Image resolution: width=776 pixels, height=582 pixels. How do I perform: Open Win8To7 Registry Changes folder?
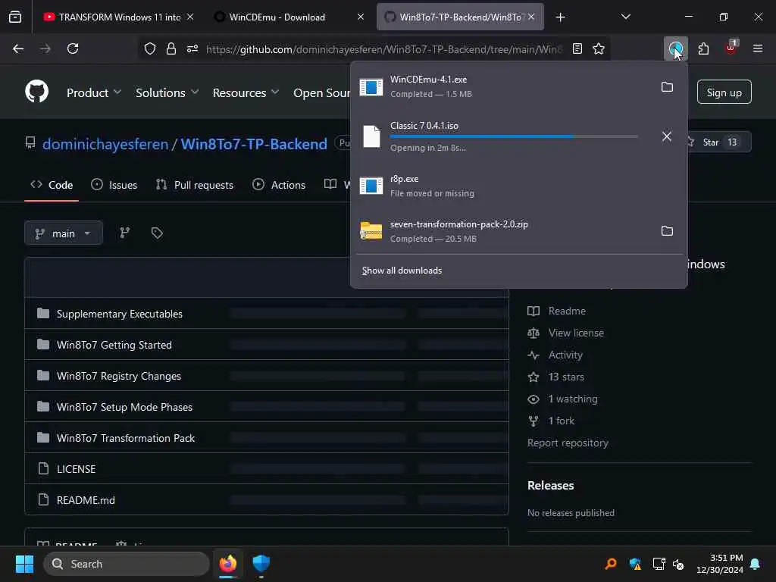click(119, 376)
